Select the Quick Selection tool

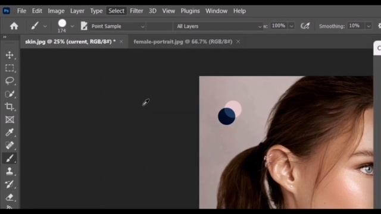coord(10,94)
